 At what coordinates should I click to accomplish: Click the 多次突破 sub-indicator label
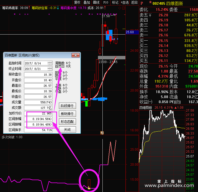[12, 137]
